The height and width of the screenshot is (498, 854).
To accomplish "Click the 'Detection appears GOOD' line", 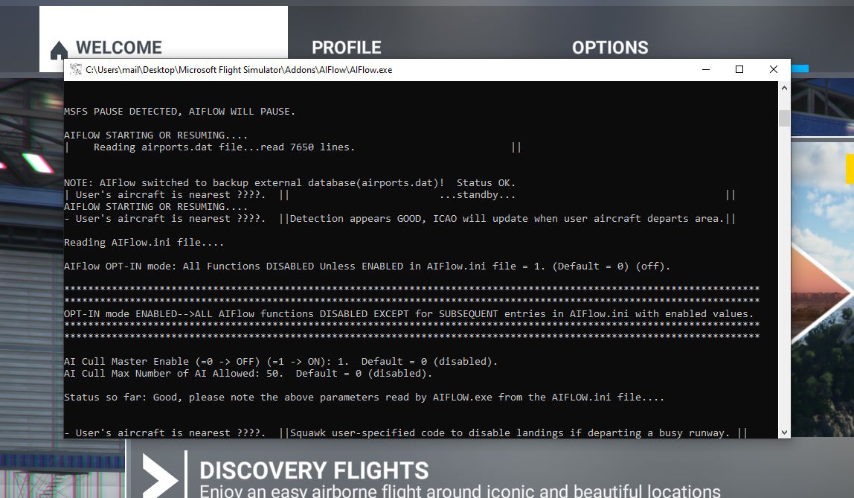I will pos(507,219).
